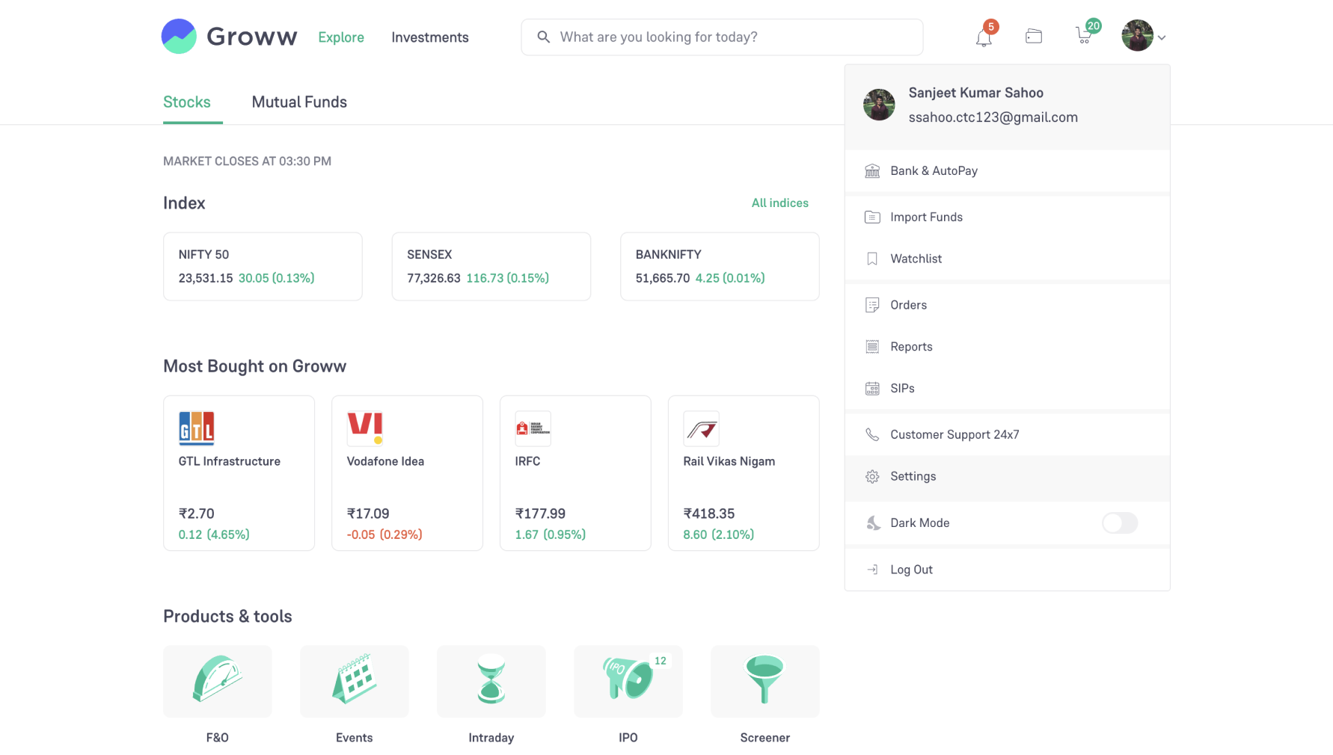Click the email ssahoo.ctc123@gmail.com

coord(993,117)
